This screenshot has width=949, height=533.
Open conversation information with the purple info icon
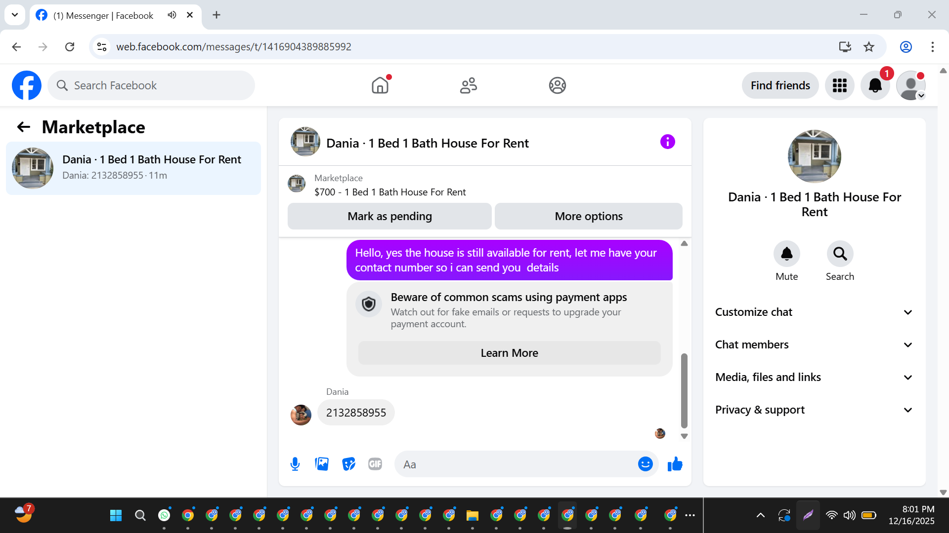(667, 142)
